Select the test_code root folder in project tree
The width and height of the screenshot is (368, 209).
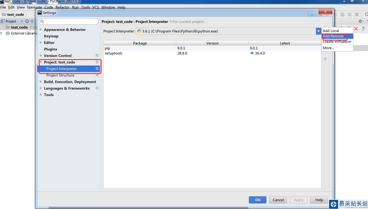click(19, 27)
